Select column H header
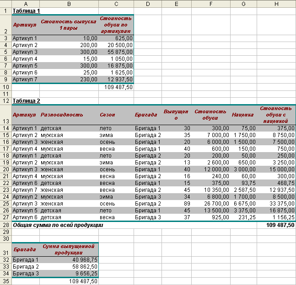Image resolution: width=296 pixels, height=285 pixels. pos(276,4)
